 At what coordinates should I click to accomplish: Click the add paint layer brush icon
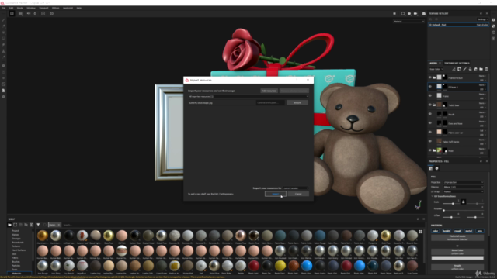tap(464, 69)
